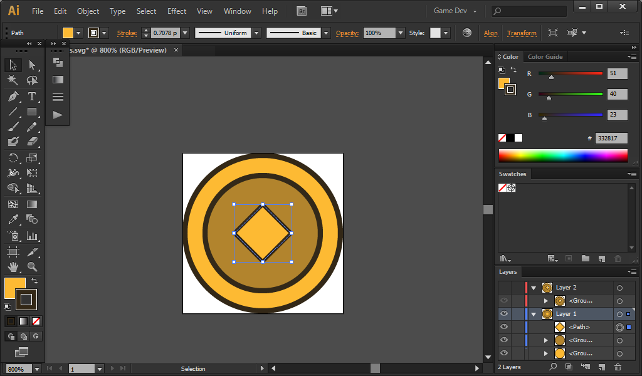
Task: Open the Opacity percentage dropdown
Action: pos(400,33)
